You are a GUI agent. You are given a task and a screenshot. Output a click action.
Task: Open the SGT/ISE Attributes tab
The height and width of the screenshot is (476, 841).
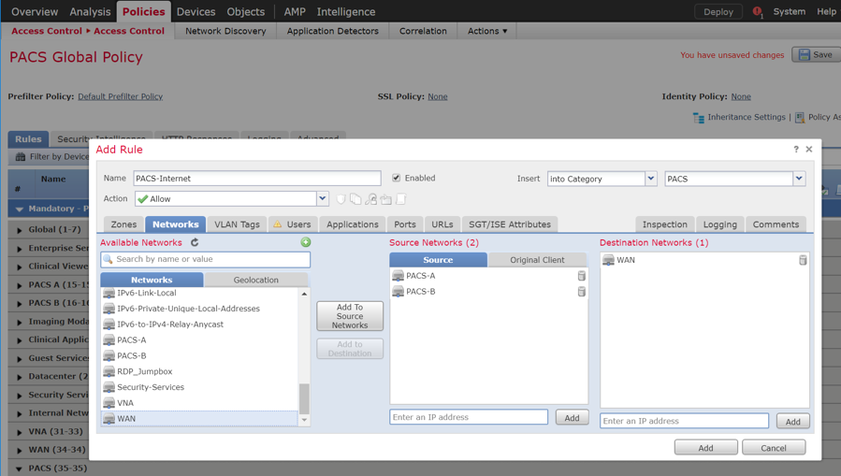[x=510, y=224]
